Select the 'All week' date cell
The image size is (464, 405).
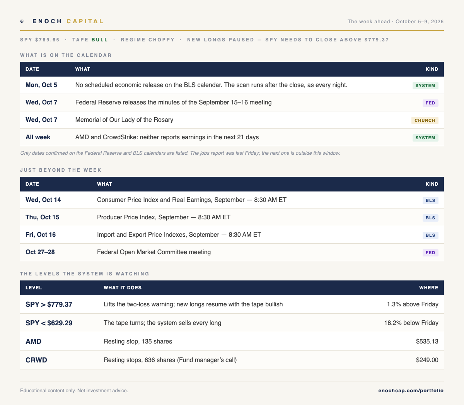[x=38, y=137]
